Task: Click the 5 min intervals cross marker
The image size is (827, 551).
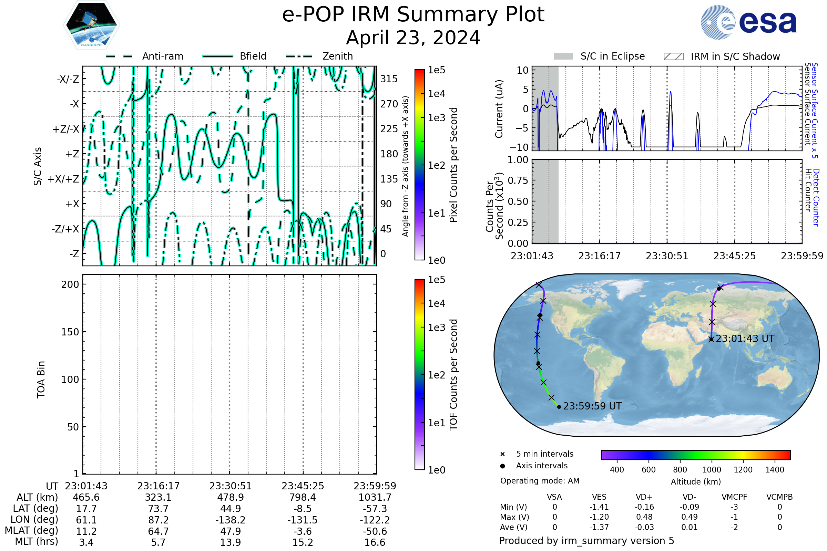Action: [x=502, y=454]
